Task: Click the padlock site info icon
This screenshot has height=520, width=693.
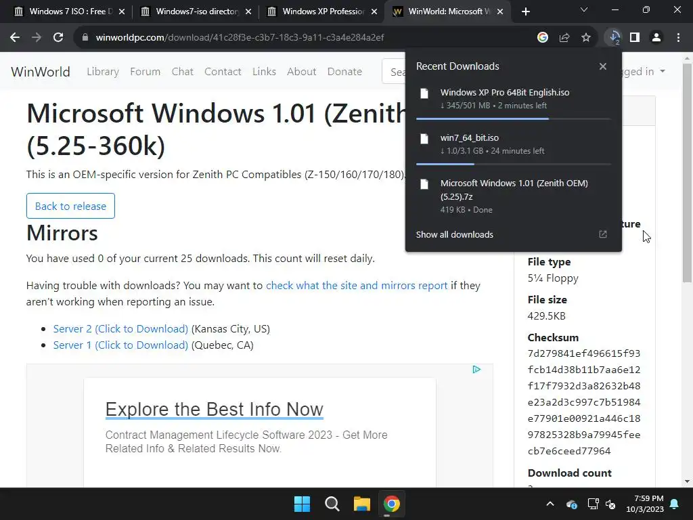Action: 85,38
